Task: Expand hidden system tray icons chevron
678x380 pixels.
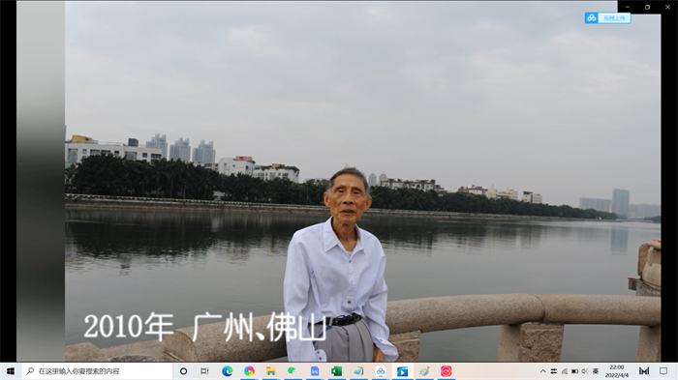Action: (x=543, y=371)
